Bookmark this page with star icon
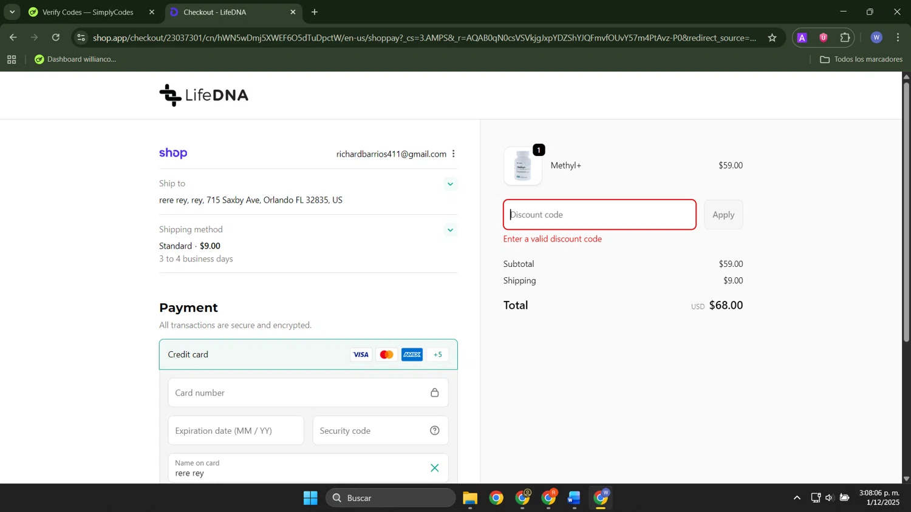Viewport: 911px width, 512px height. click(772, 38)
